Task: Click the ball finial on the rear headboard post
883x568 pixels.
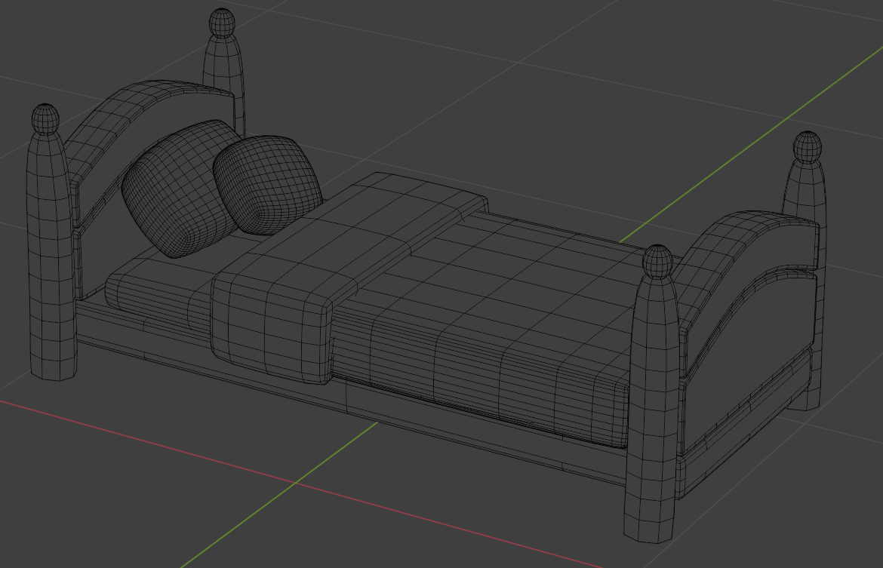Action: (222, 23)
